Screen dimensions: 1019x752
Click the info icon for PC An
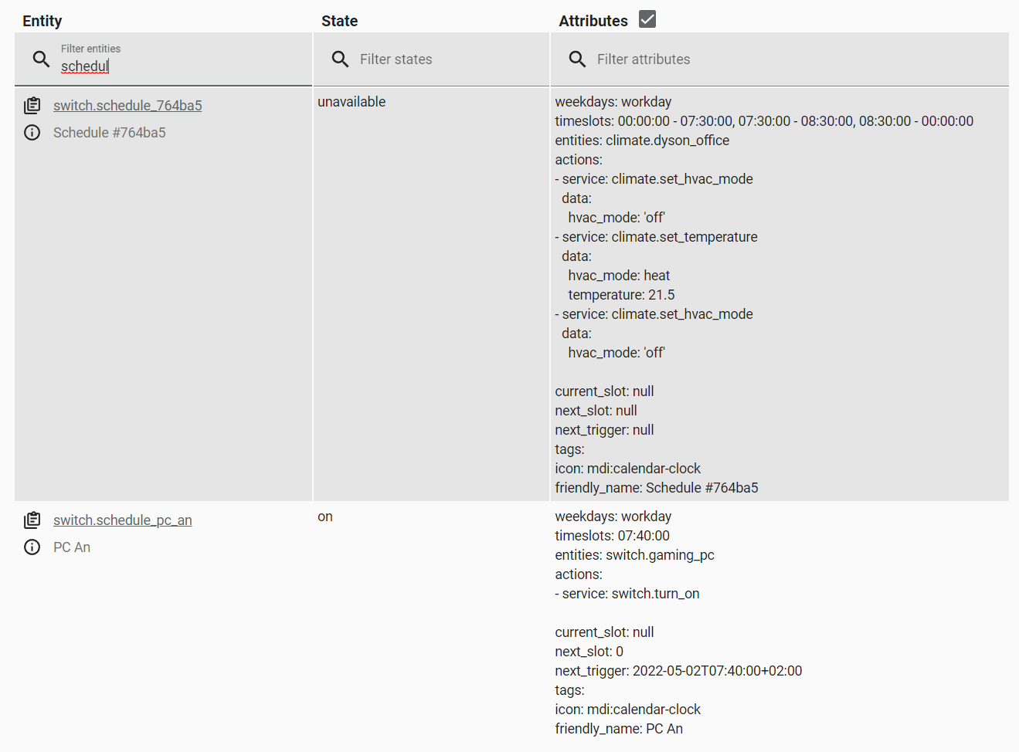pos(32,547)
